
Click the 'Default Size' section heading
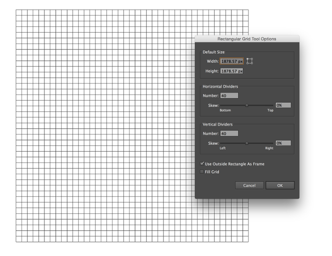(214, 52)
